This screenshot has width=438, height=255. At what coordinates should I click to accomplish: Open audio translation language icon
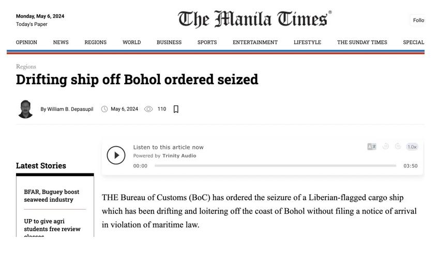(372, 147)
